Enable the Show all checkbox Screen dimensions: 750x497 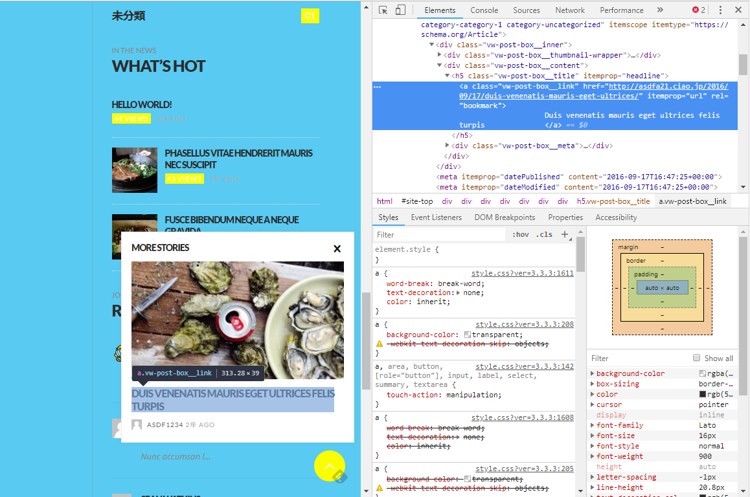click(x=697, y=358)
